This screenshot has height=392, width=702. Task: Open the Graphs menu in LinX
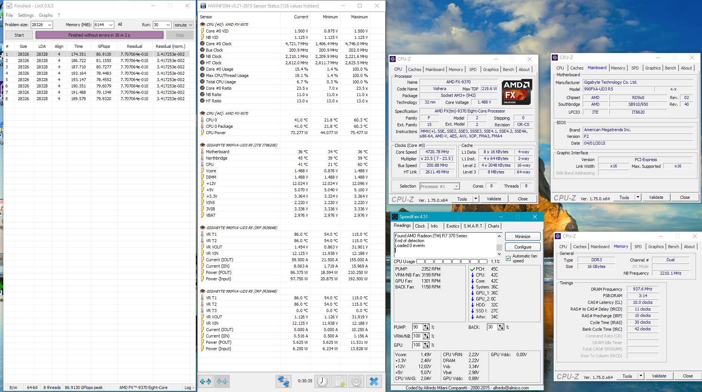[46, 15]
